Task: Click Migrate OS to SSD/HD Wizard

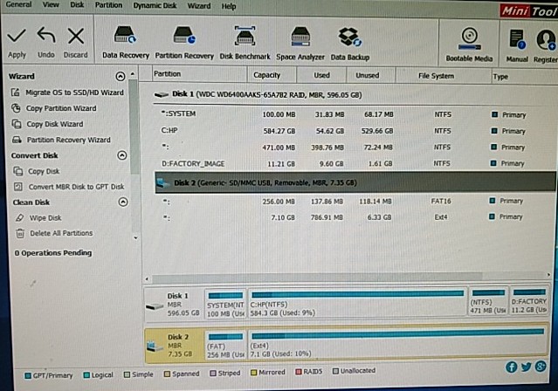Action: pyautogui.click(x=74, y=93)
